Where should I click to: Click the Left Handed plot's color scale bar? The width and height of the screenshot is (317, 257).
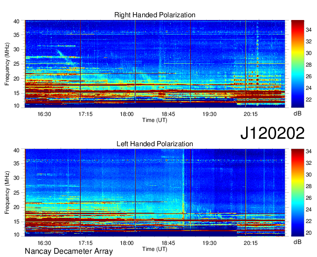point(297,193)
